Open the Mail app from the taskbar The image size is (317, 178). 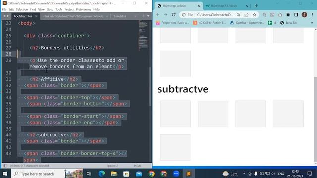tap(139, 174)
